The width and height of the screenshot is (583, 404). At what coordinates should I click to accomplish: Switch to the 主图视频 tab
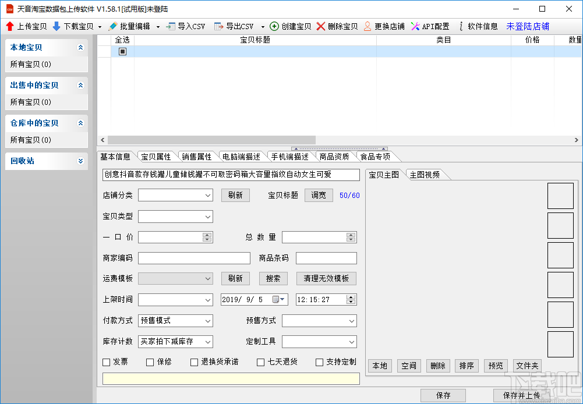click(425, 175)
